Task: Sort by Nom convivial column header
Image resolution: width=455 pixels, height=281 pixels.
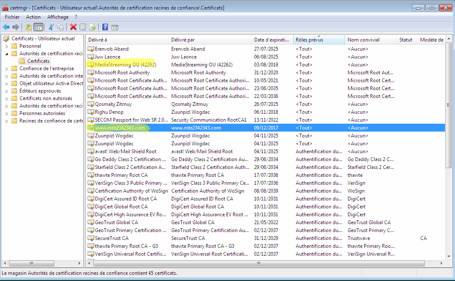Action: click(x=370, y=40)
